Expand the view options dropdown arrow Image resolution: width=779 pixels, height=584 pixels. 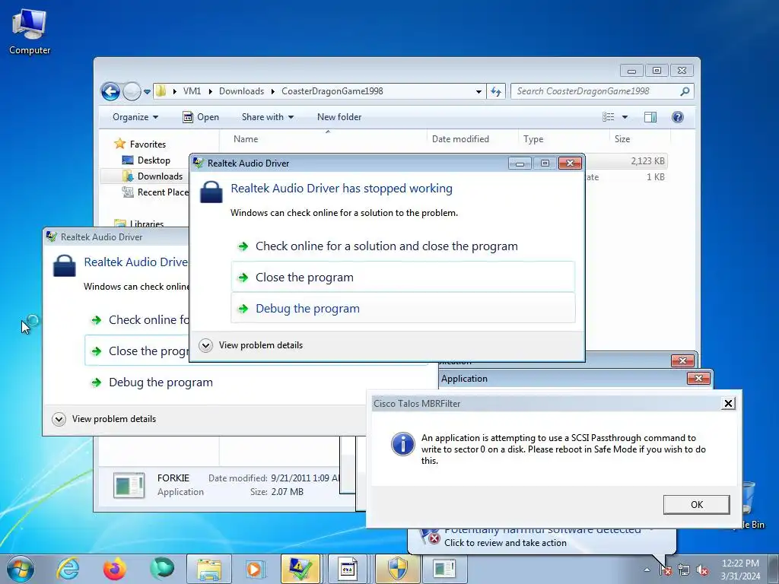pyautogui.click(x=625, y=117)
